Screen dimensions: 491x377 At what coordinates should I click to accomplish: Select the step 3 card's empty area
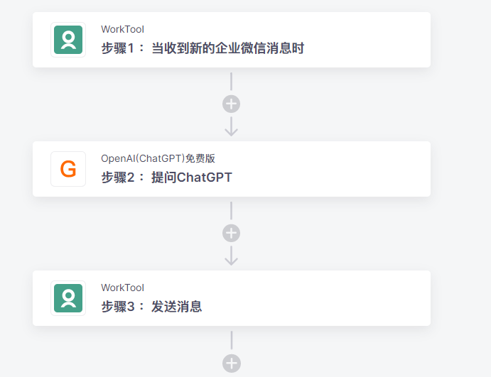coord(316,298)
